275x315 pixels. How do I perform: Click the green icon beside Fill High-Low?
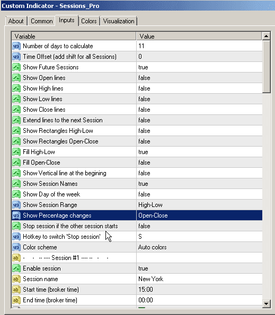click(x=16, y=152)
